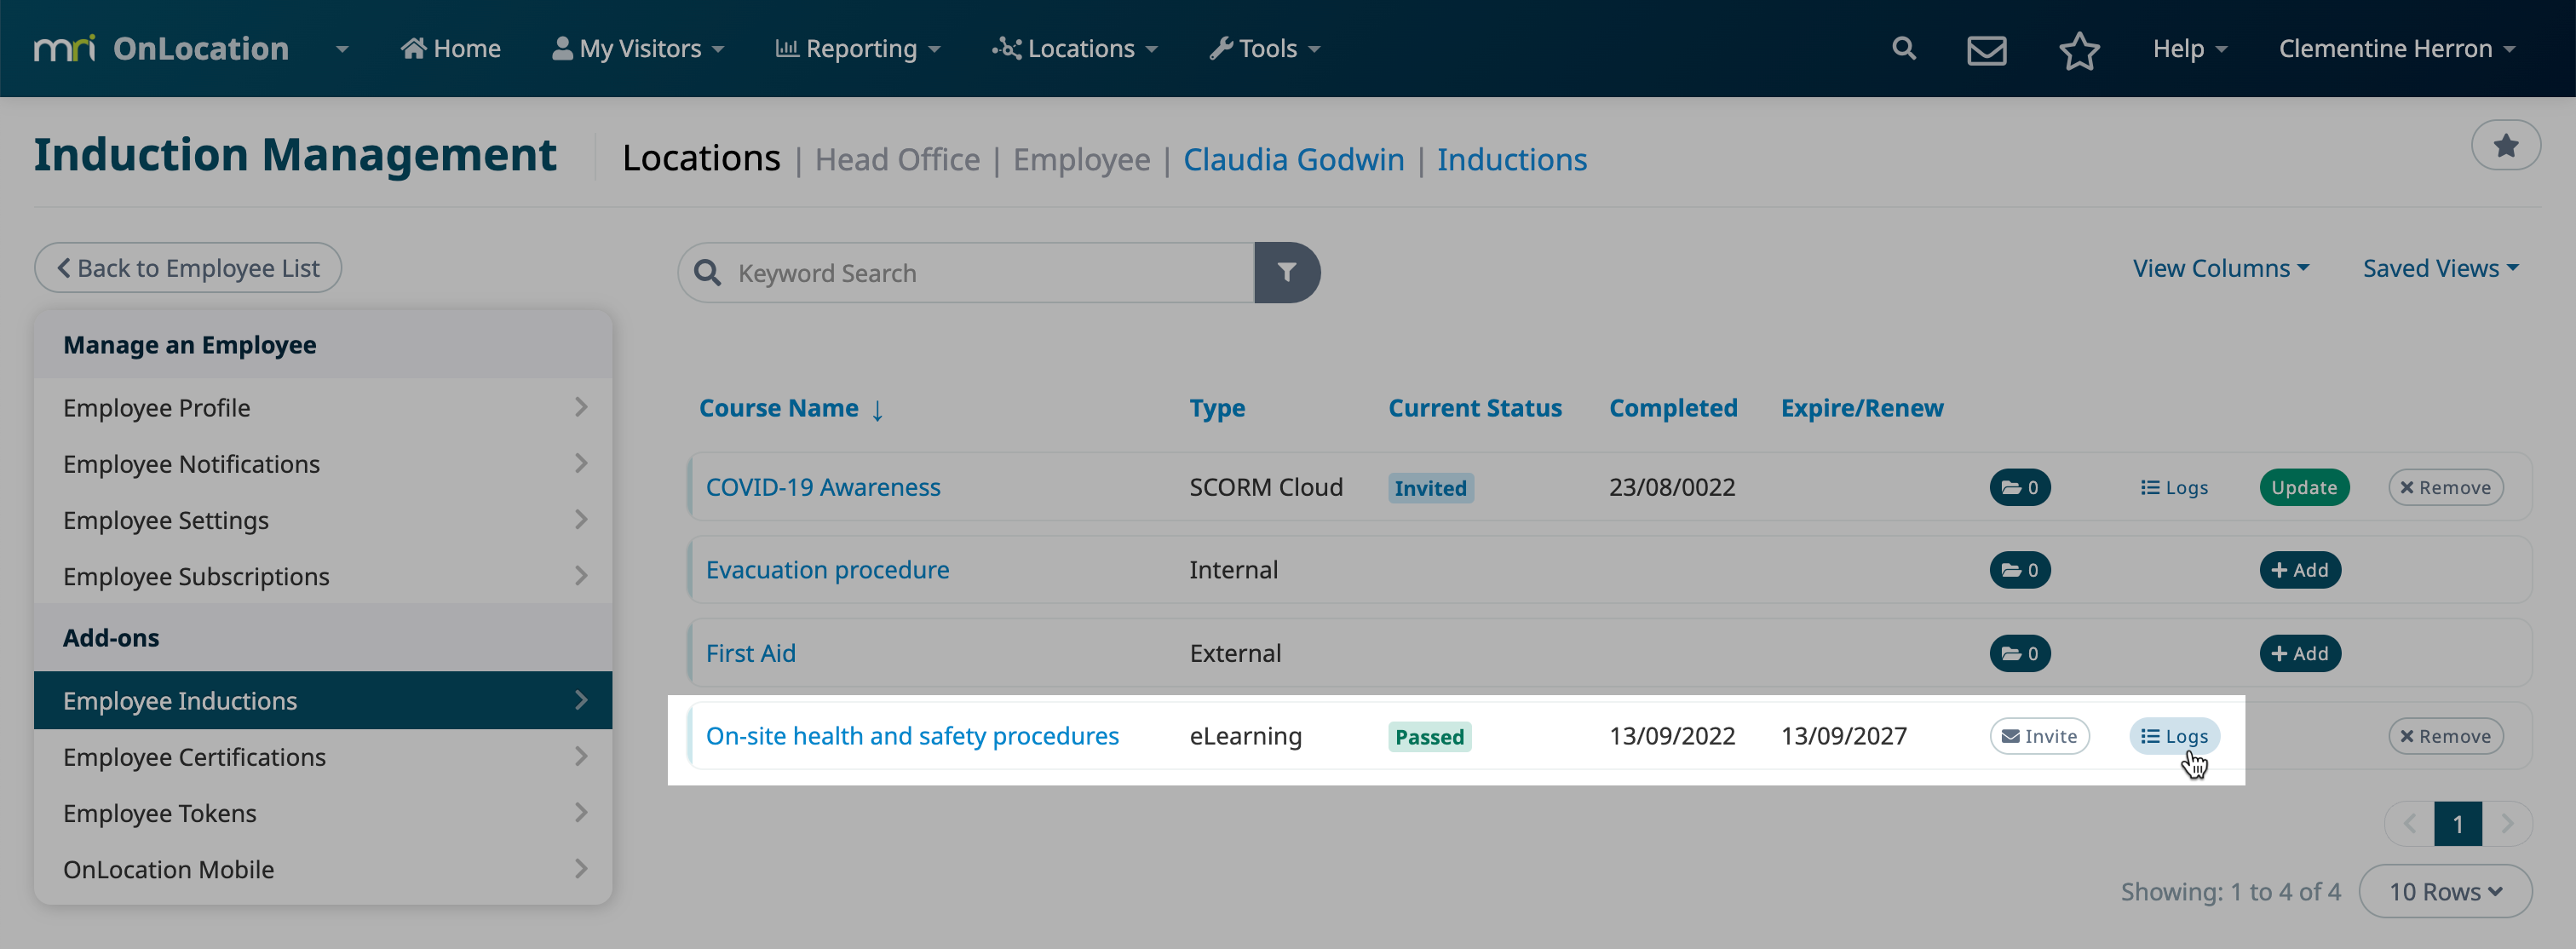Open the Locations menu

click(x=1074, y=48)
